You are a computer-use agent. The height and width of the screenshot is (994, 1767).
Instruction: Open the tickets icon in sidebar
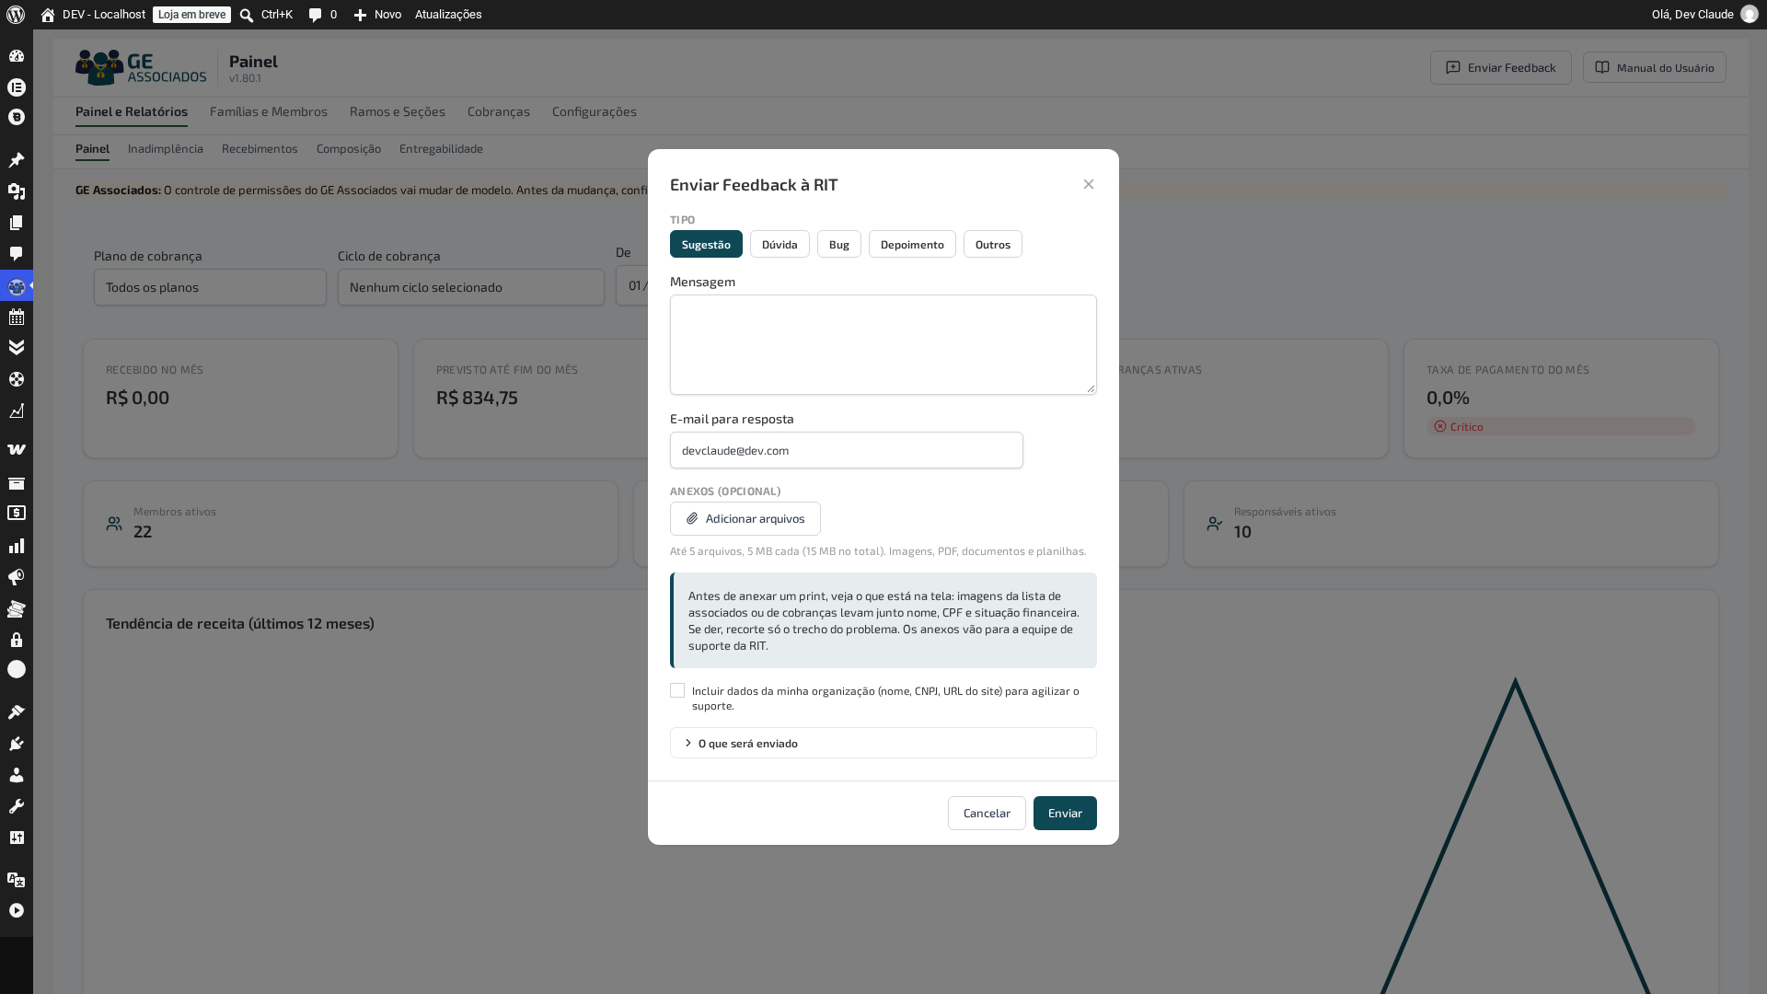pyautogui.click(x=17, y=608)
